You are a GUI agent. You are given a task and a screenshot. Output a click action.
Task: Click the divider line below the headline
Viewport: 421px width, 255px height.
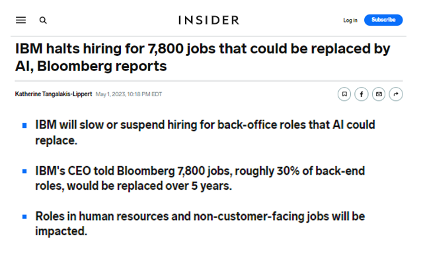click(209, 80)
